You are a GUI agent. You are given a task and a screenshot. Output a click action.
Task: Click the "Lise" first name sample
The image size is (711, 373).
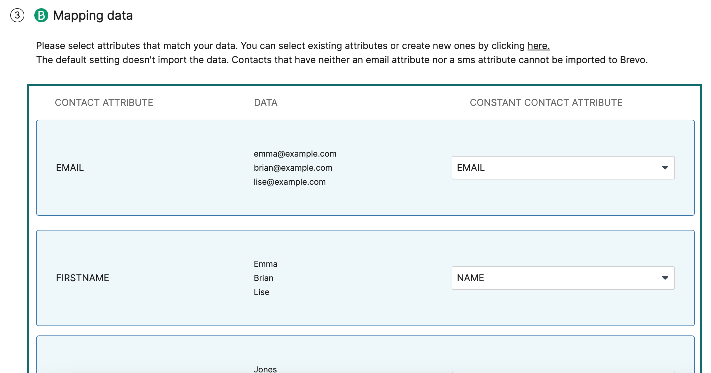(x=261, y=292)
